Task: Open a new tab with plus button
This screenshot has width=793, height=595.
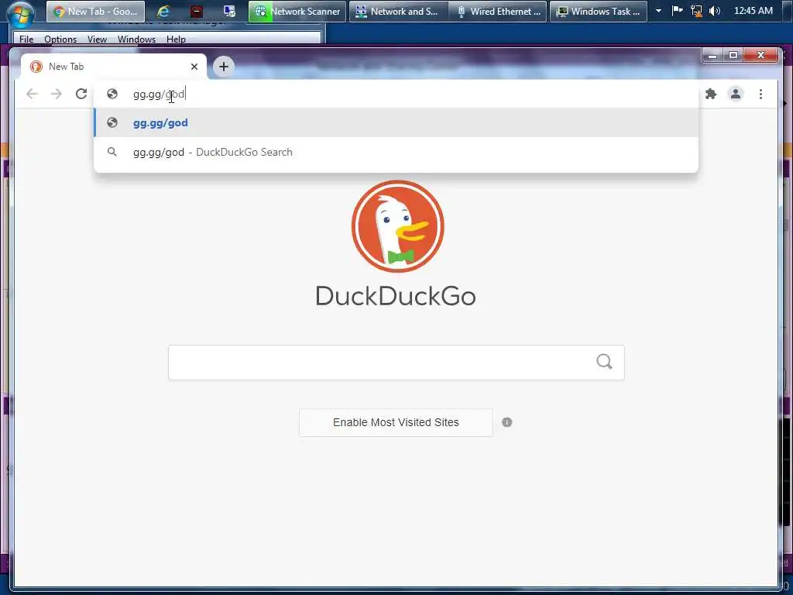Action: (x=224, y=67)
